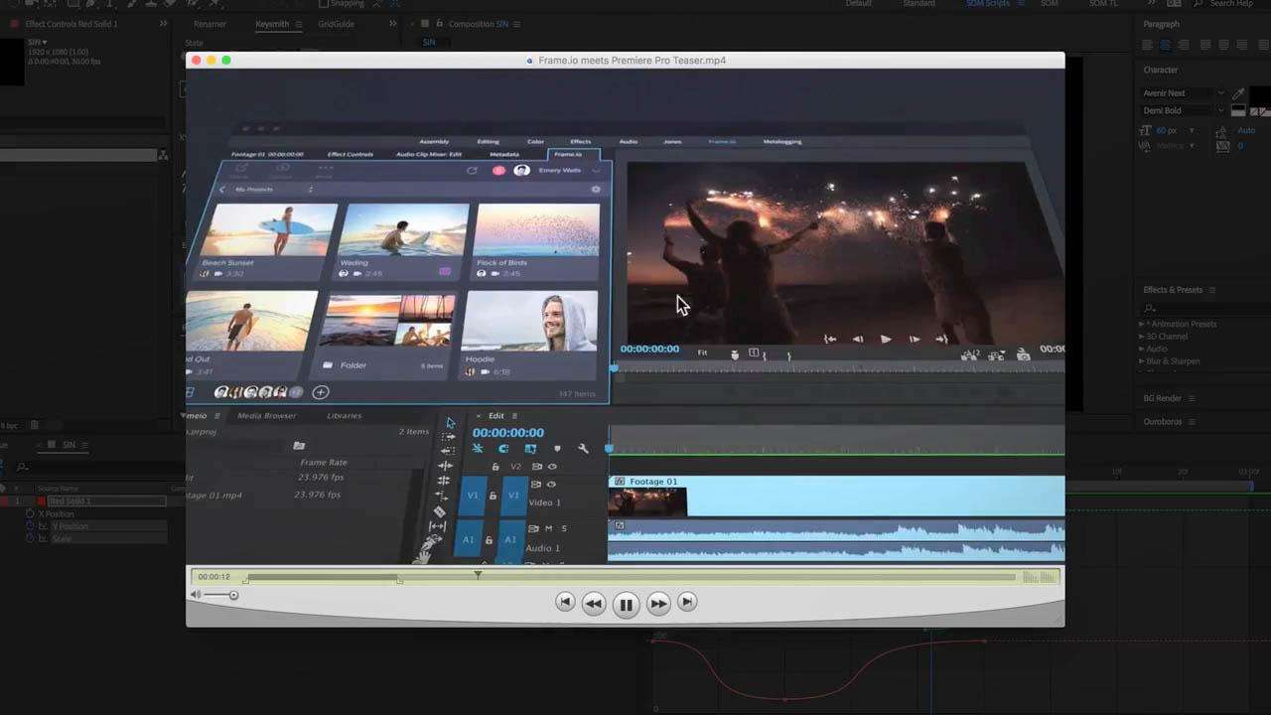Fast forward the video in the player
This screenshot has width=1271, height=715.
657,603
